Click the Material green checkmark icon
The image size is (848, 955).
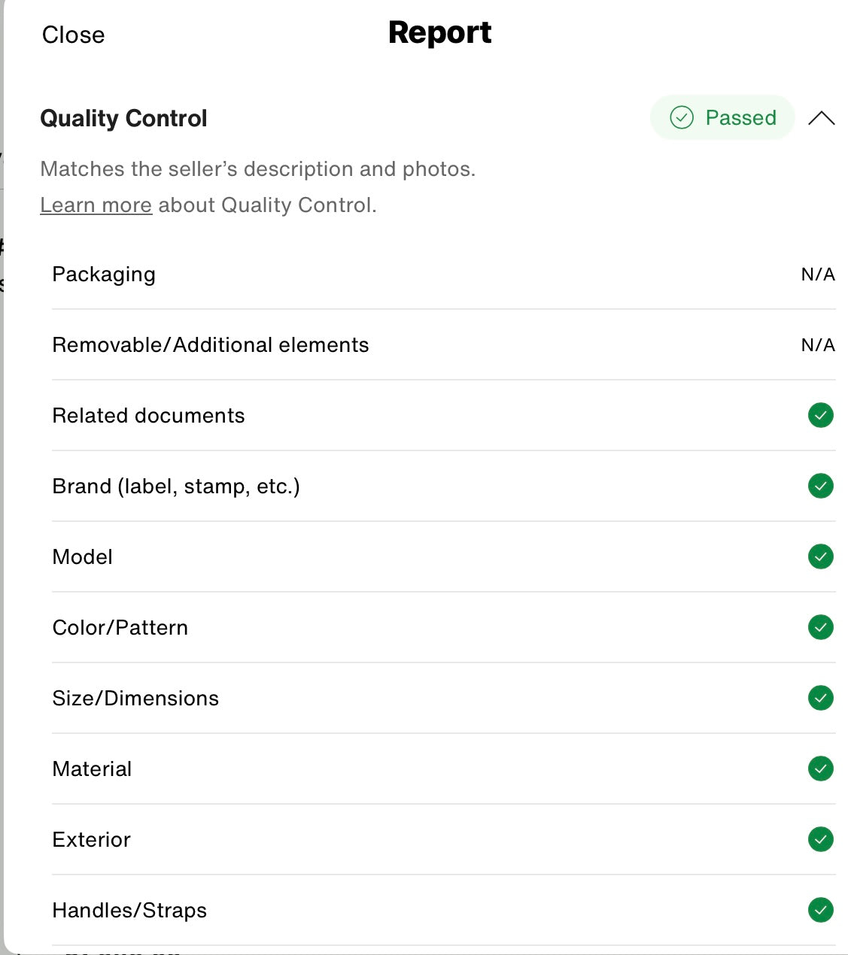820,769
